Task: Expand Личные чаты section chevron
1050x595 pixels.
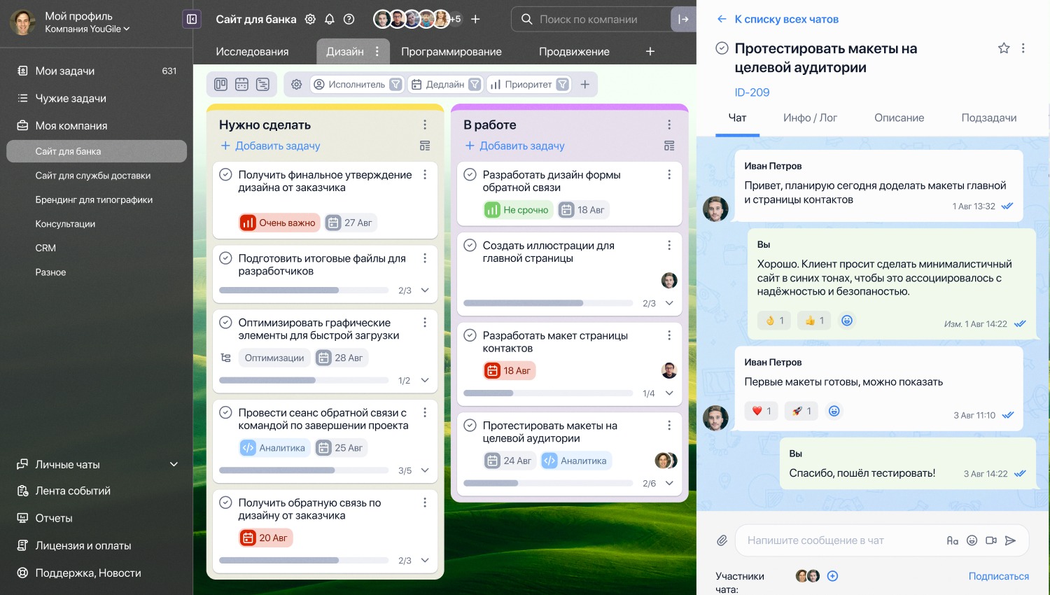Action: (x=174, y=464)
